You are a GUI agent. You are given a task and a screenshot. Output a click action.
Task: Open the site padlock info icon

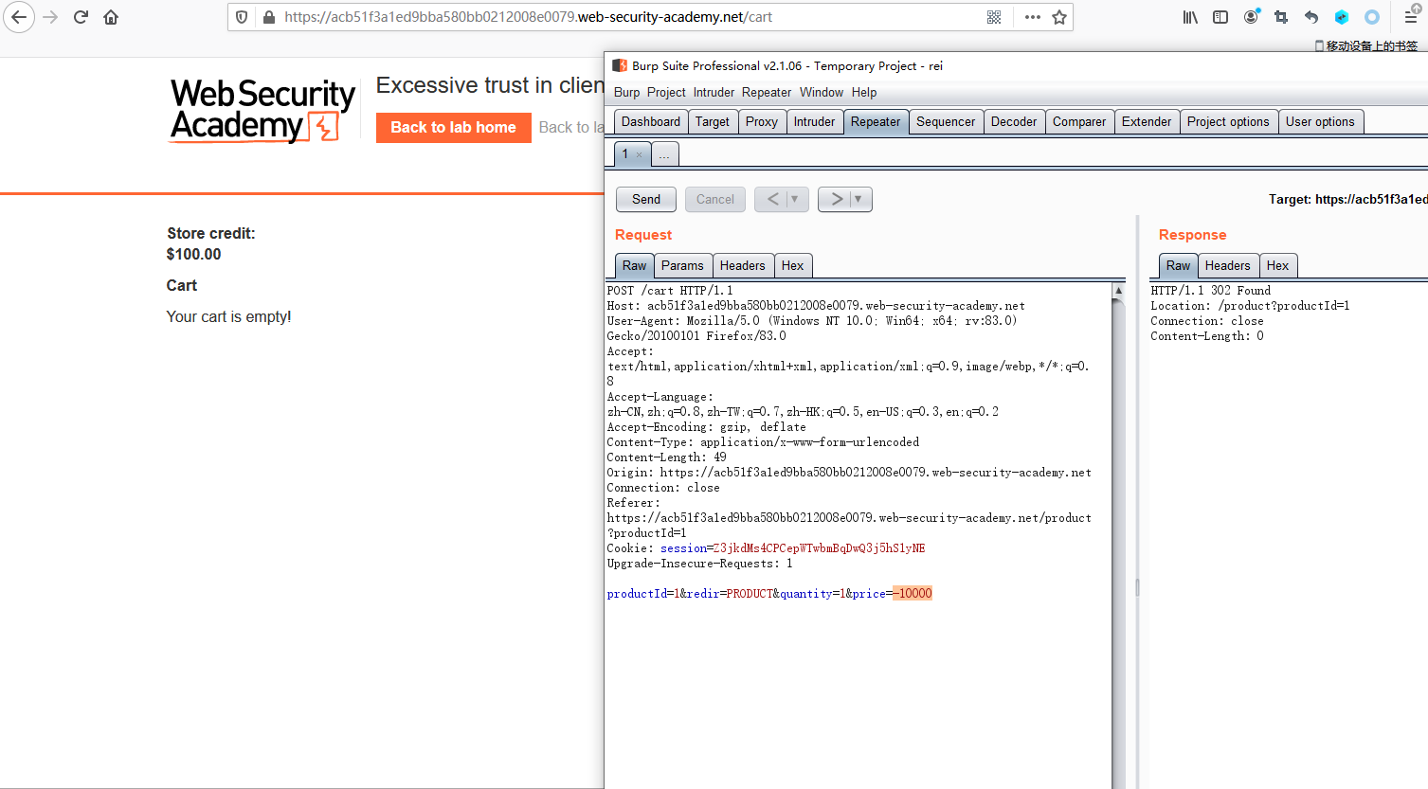pyautogui.click(x=268, y=17)
